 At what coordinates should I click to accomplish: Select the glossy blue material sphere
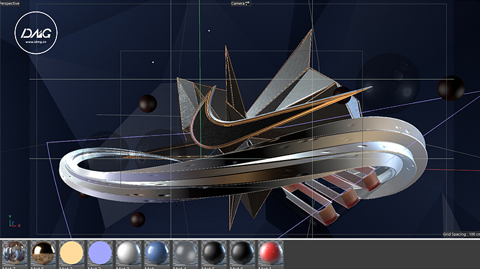pyautogui.click(x=157, y=253)
